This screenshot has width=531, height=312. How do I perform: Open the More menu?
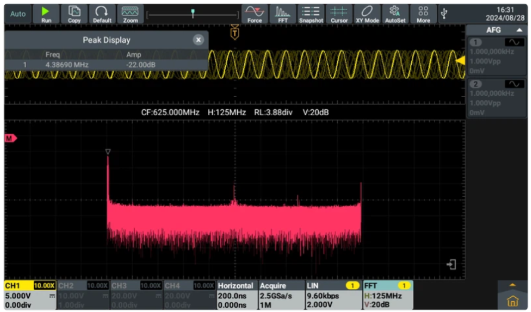point(423,14)
